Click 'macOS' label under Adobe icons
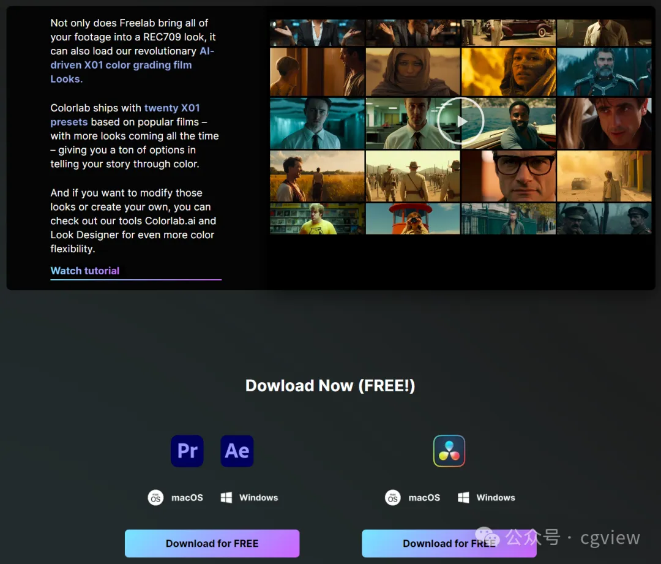This screenshot has width=661, height=564. [187, 498]
